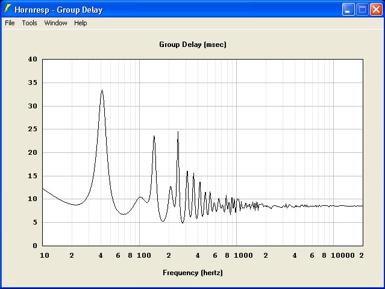
Task: Click the Group Delay (msec) chart title
Action: click(x=193, y=45)
